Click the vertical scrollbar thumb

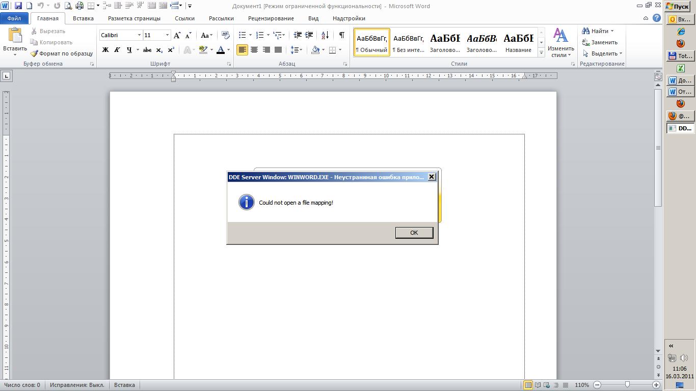658,148
